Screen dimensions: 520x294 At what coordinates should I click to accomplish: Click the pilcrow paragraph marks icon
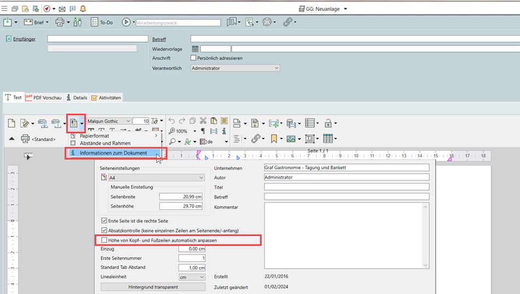click(203, 132)
